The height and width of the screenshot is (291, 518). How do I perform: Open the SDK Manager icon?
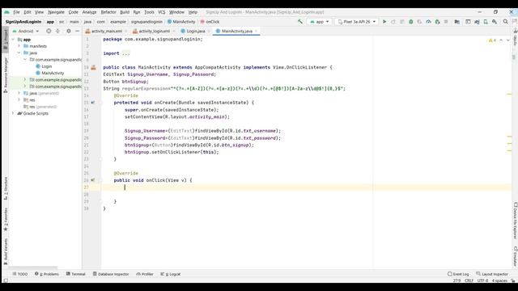point(495,22)
